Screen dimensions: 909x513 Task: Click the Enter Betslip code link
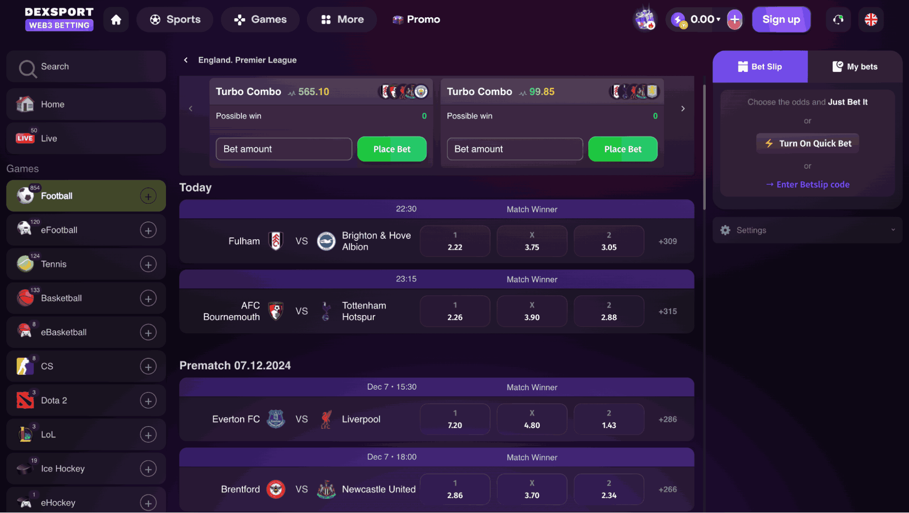tap(808, 185)
